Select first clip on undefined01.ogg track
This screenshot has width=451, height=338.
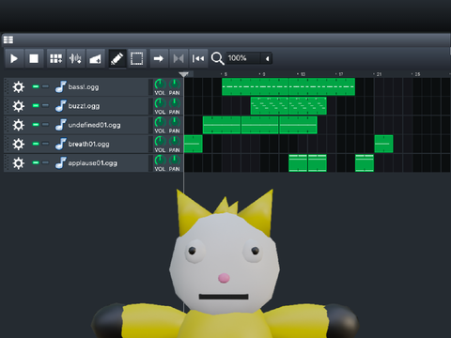(222, 125)
